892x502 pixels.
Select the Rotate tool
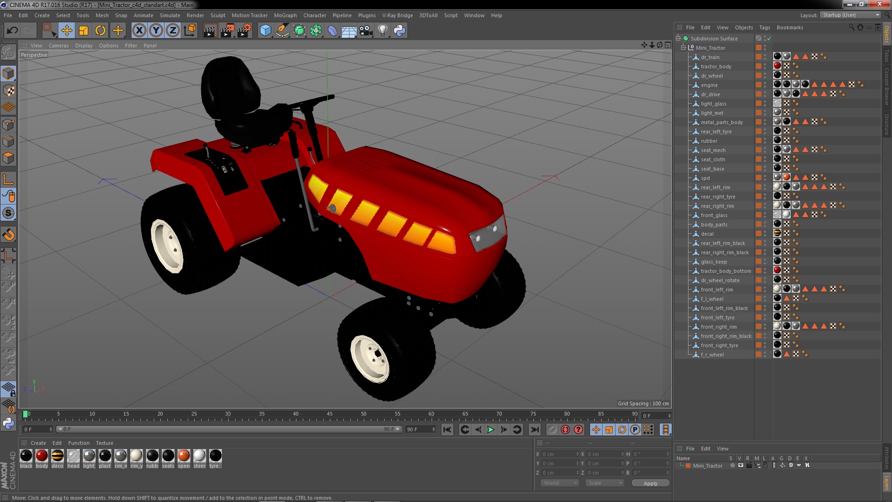click(x=100, y=31)
